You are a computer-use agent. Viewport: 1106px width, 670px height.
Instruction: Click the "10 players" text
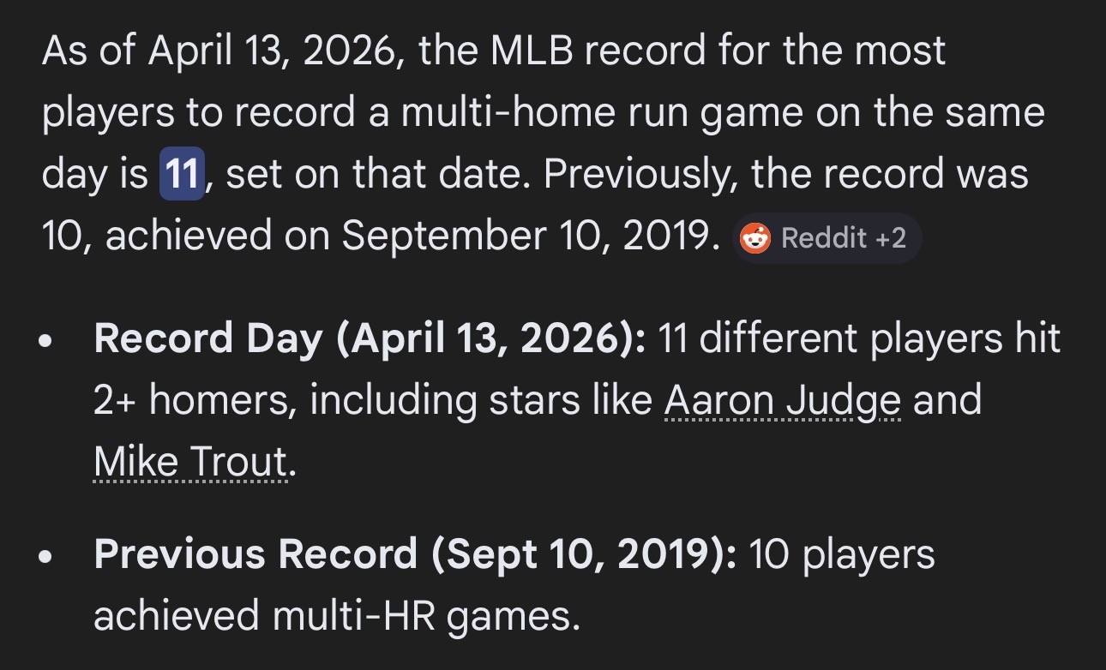pos(842,555)
